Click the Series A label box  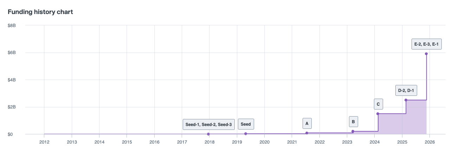(x=307, y=123)
